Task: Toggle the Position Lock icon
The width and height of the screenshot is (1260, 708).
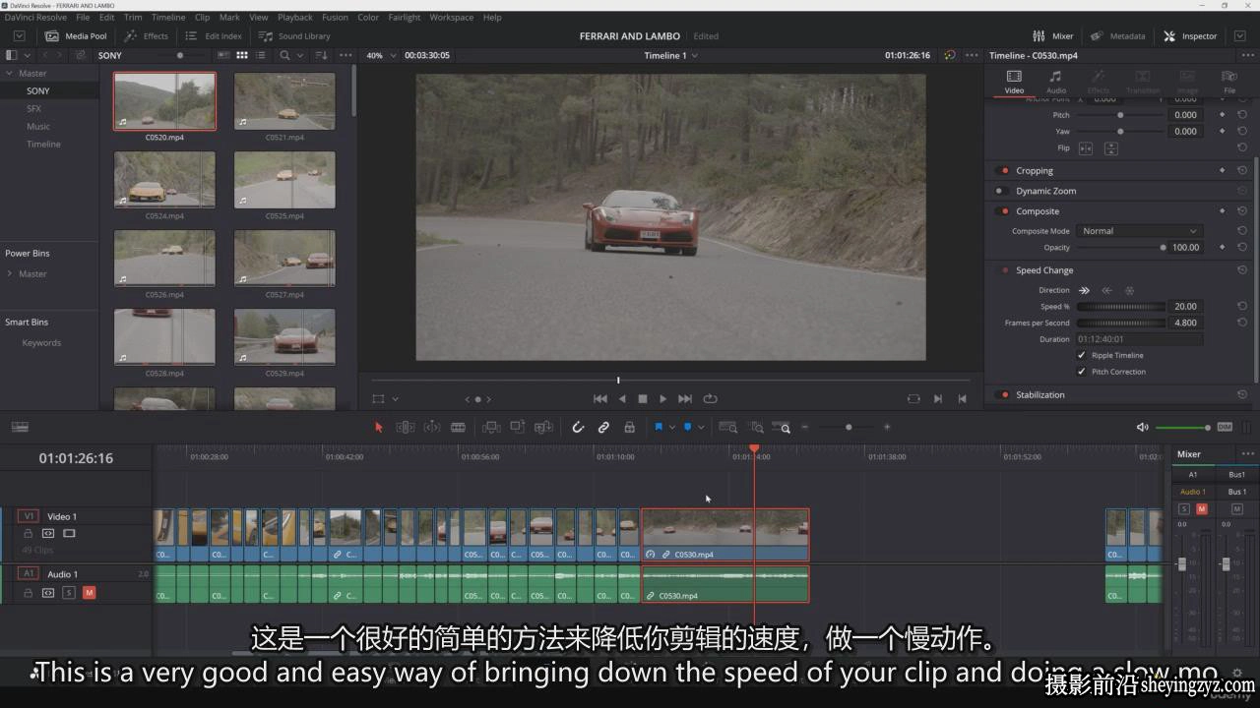Action: coord(629,427)
